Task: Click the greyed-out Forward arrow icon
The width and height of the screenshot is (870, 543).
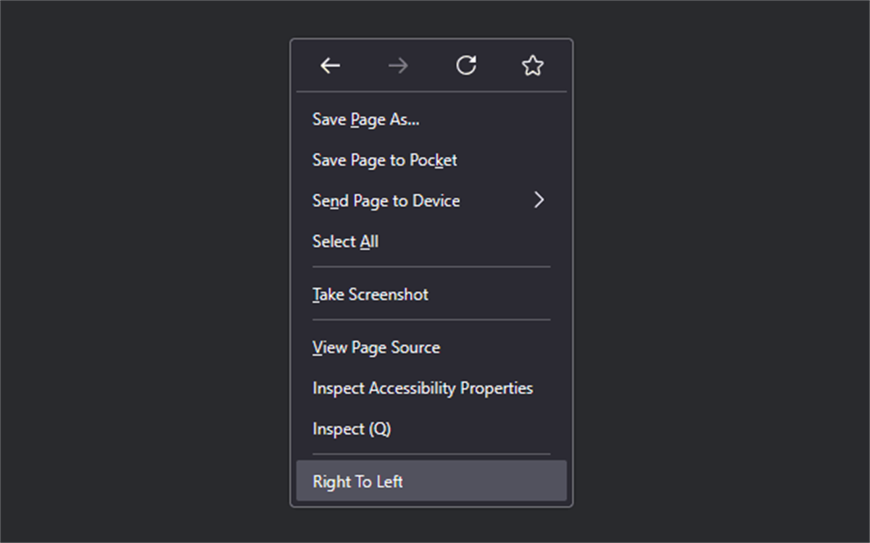Action: [x=398, y=66]
